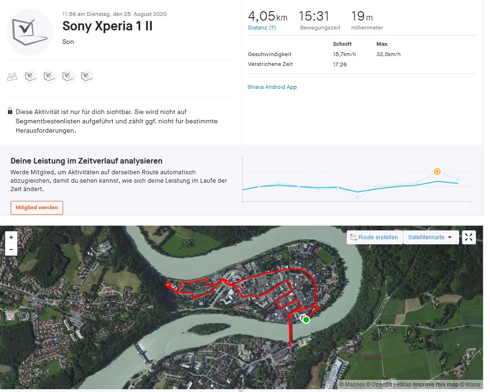This screenshot has width=490, height=392.
Task: Click the Route erstellen button
Action: [374, 237]
